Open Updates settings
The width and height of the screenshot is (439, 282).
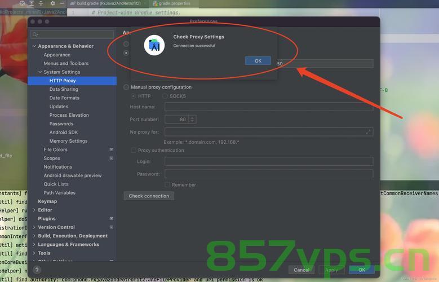(59, 107)
